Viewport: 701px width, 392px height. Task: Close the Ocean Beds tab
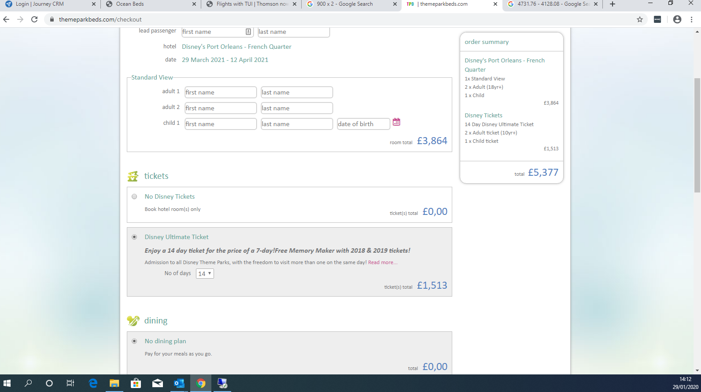pyautogui.click(x=194, y=4)
